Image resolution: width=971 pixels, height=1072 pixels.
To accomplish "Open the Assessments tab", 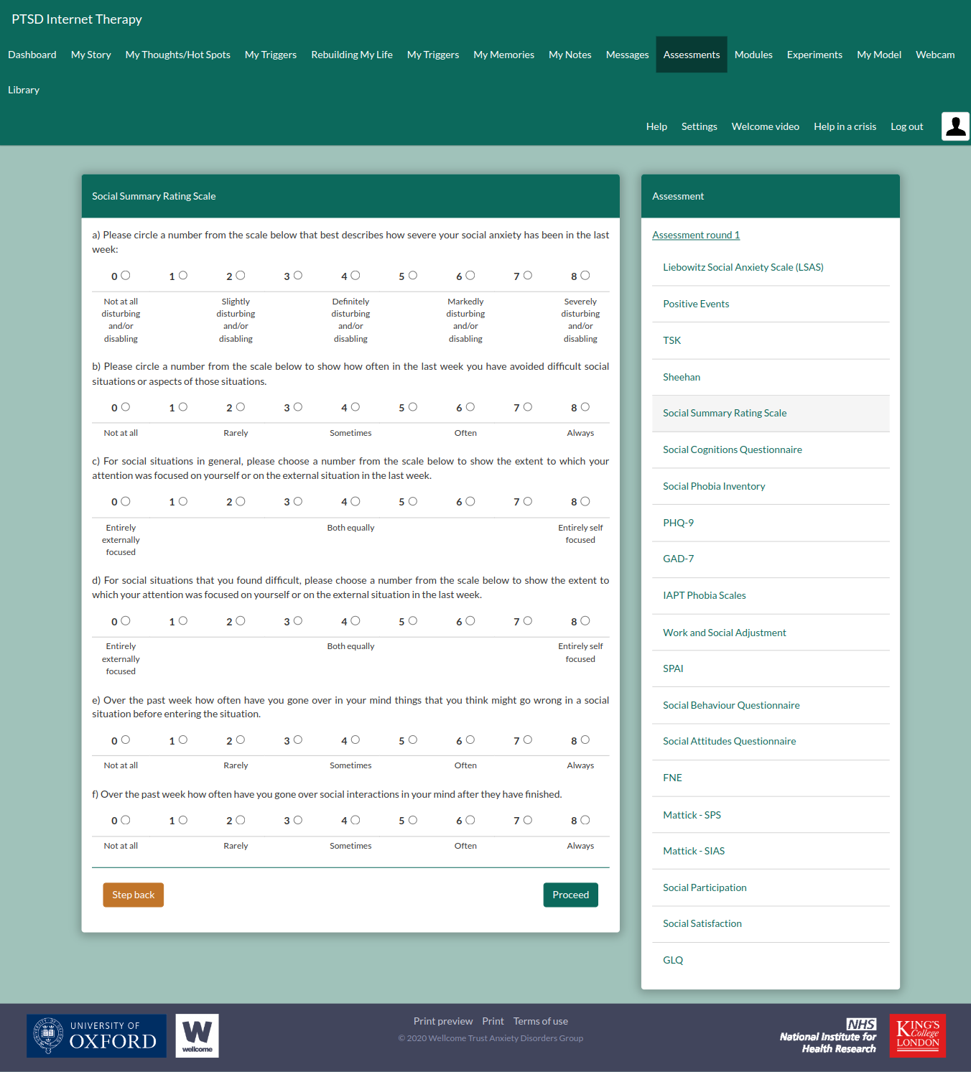I will pos(691,55).
